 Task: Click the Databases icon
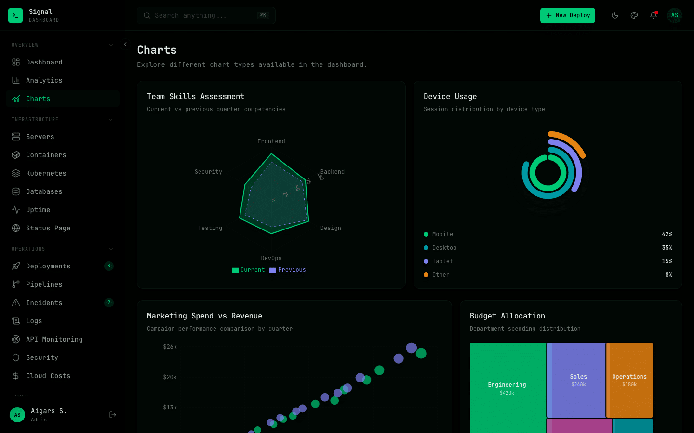point(16,191)
